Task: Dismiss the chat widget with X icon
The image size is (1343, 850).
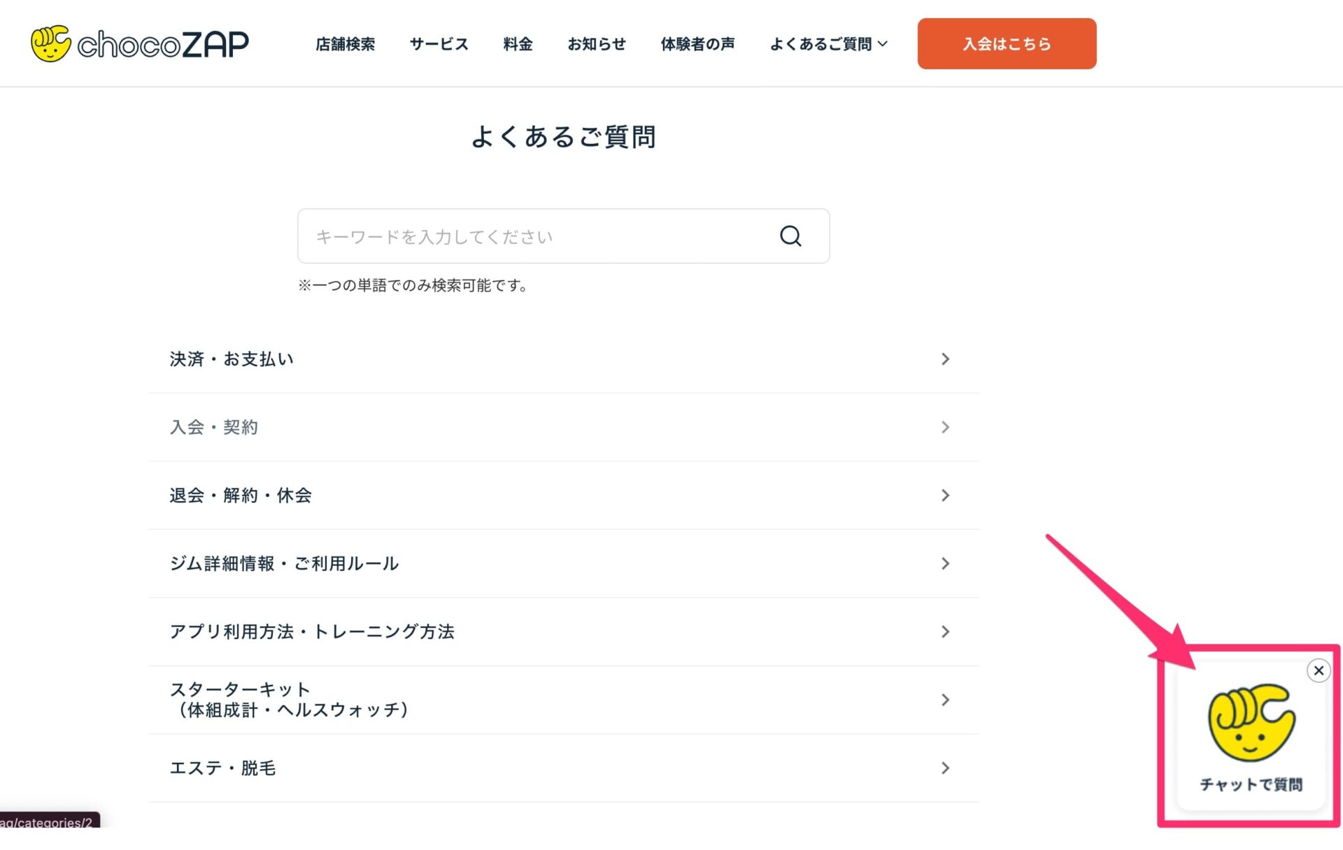Action: [x=1319, y=671]
